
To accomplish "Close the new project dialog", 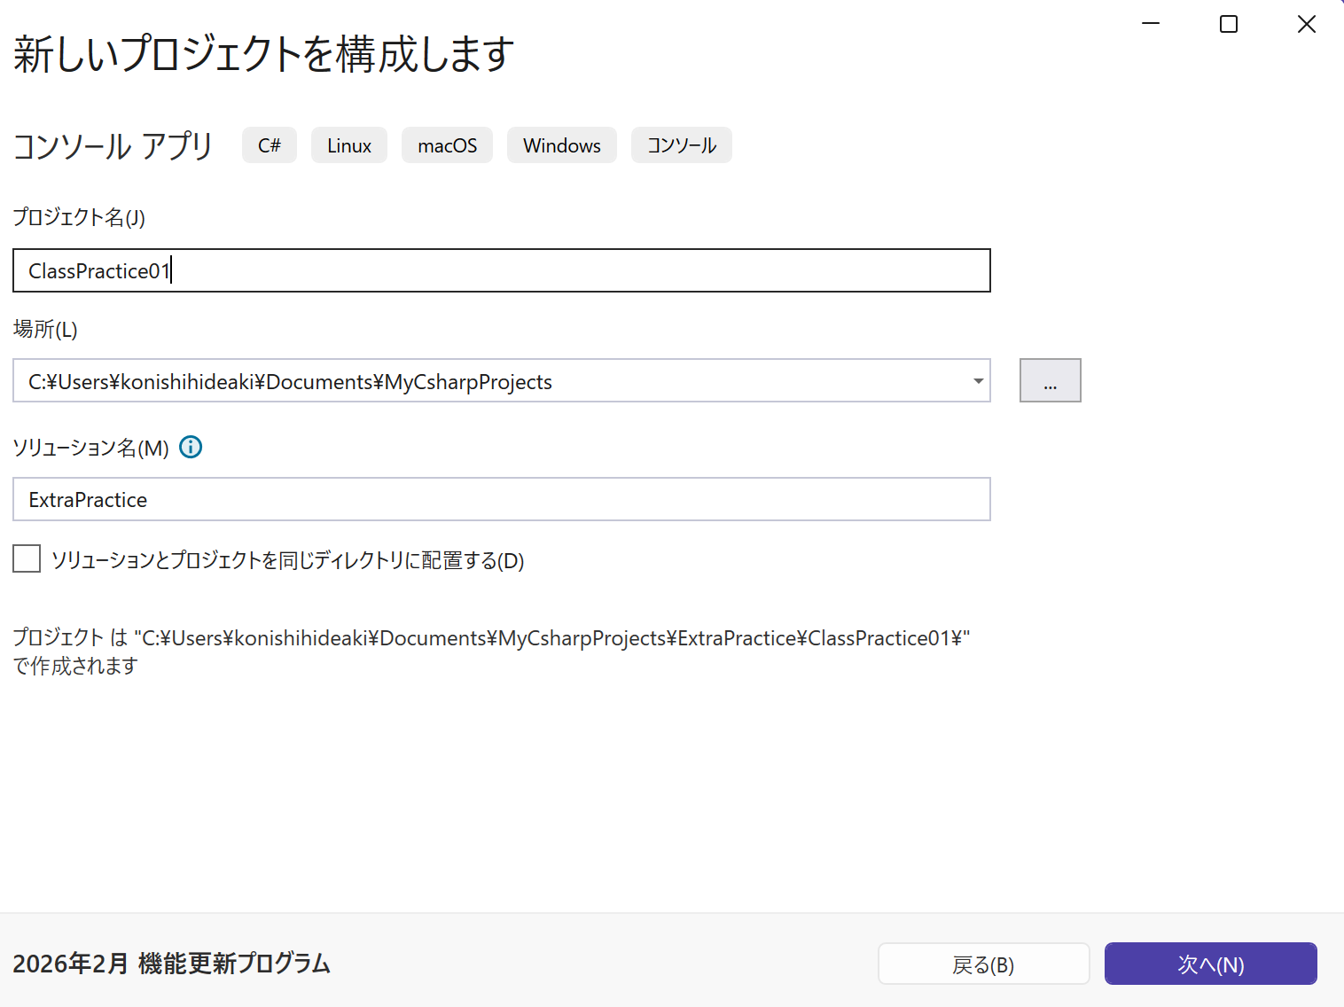I will [1306, 24].
